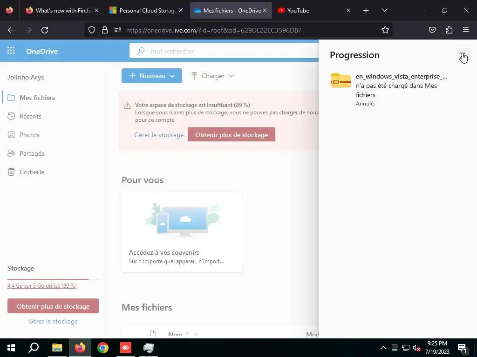
Task: Click Obtenir plus de stockage in banner
Action: coord(232,134)
